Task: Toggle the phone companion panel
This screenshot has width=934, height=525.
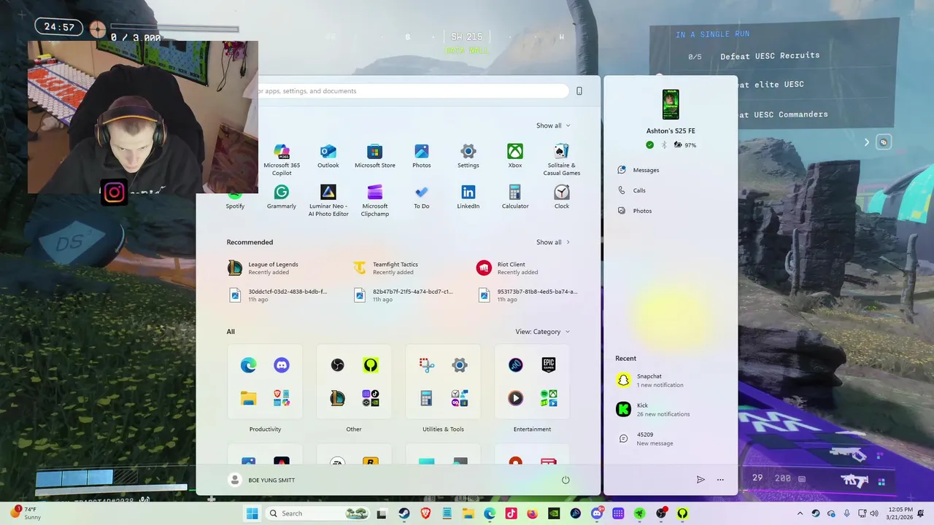Action: tap(579, 91)
